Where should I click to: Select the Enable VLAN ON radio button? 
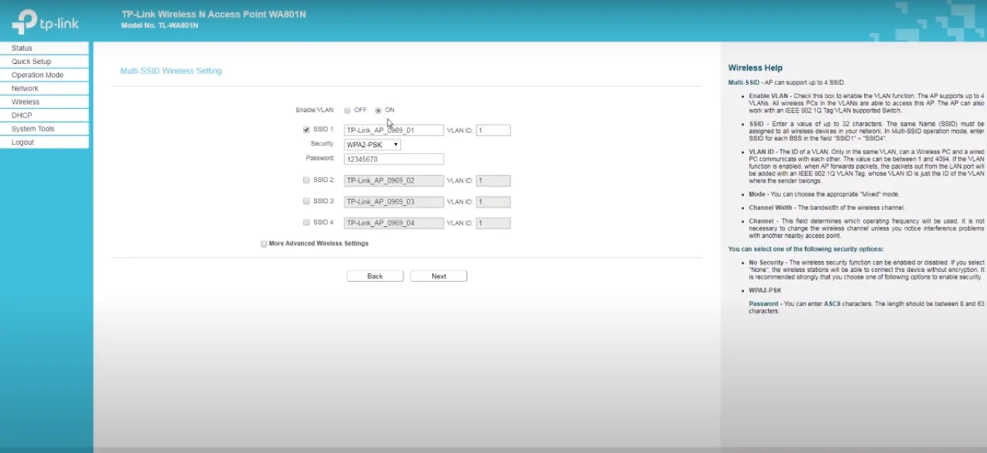coord(378,111)
